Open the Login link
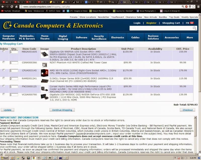 click(137, 23)
